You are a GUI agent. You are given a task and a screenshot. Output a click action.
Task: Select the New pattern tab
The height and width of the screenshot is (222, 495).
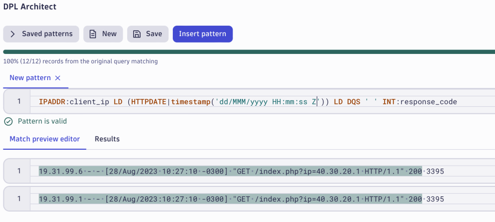coord(30,78)
